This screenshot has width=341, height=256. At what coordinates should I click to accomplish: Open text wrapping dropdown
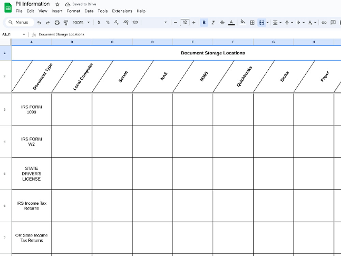pyautogui.click(x=300, y=23)
